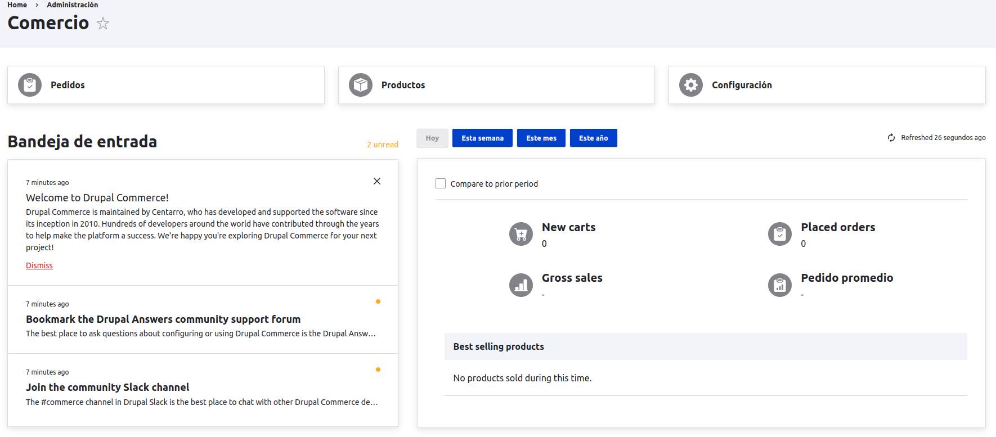Click unread dot on Drupal Answers message
Viewport: 996px width, 437px height.
378,301
